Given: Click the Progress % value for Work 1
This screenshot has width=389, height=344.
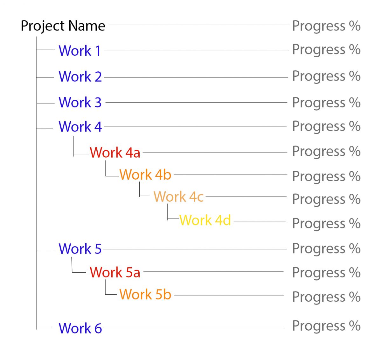Looking at the screenshot, I should click(x=326, y=50).
